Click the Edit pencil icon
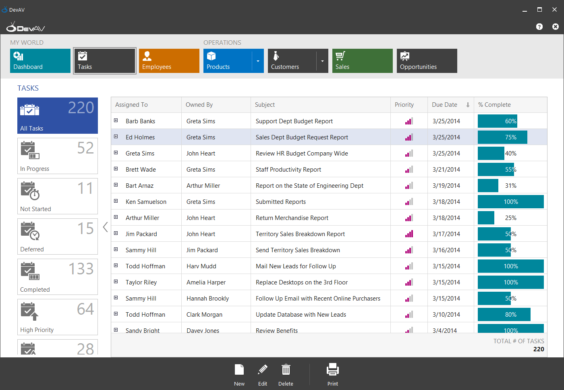The image size is (564, 390). coord(263,370)
